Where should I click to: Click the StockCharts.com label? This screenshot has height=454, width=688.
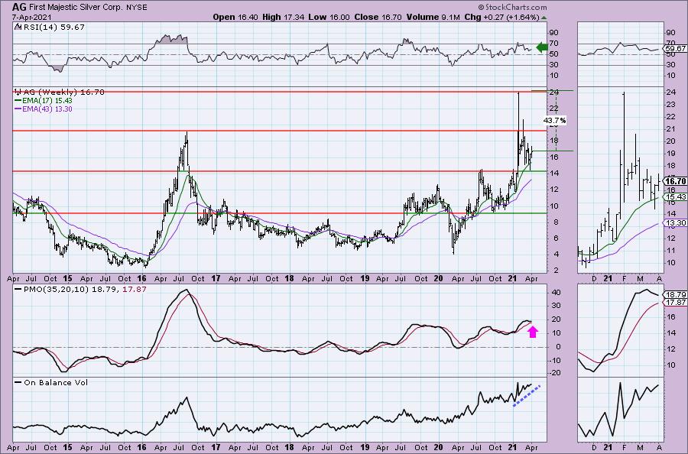(512, 7)
